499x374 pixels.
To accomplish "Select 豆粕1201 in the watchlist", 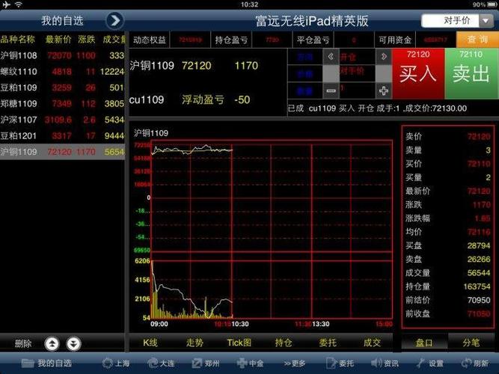I will [x=62, y=136].
